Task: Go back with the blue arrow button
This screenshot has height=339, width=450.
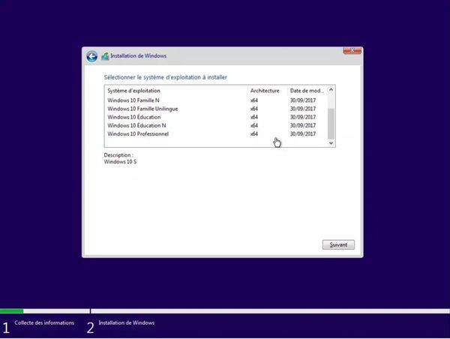Action: [91, 56]
